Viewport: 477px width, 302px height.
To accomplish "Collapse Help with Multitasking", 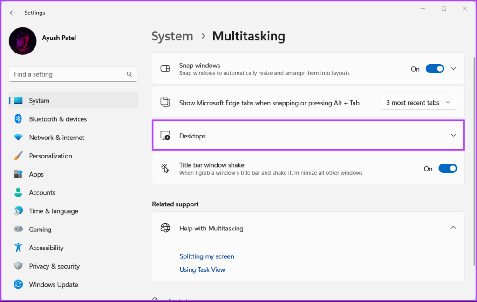I will pyautogui.click(x=453, y=228).
